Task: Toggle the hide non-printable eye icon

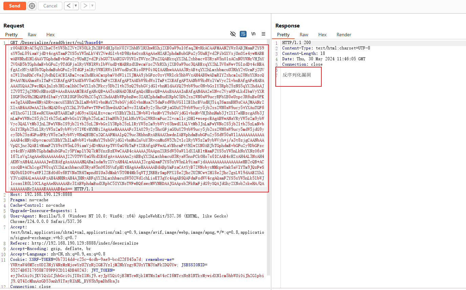Action: coord(233,34)
